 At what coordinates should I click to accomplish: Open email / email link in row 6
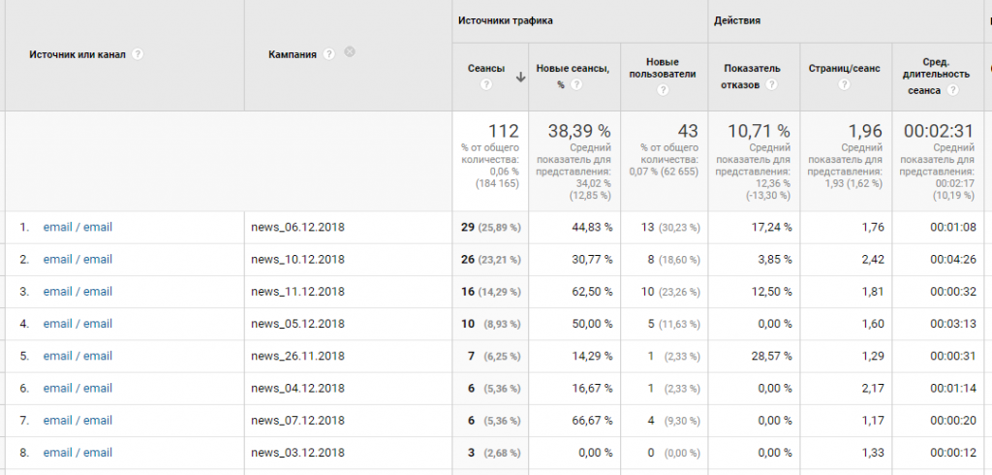point(77,388)
